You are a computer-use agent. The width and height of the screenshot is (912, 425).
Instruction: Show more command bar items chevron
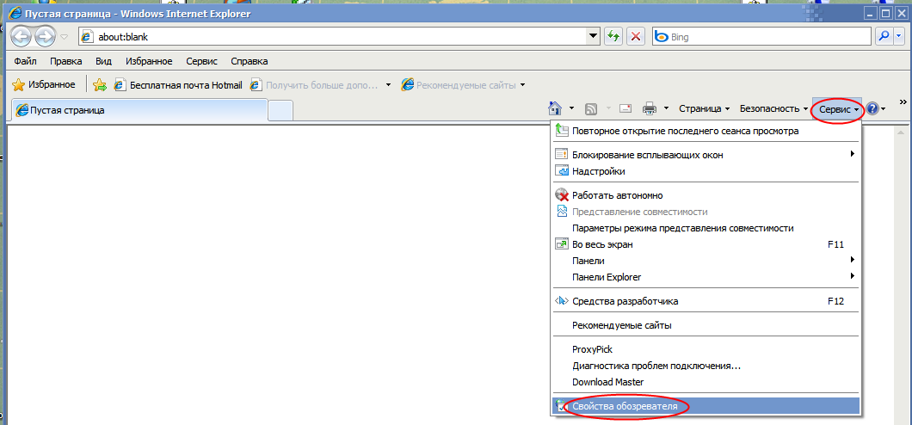903,102
